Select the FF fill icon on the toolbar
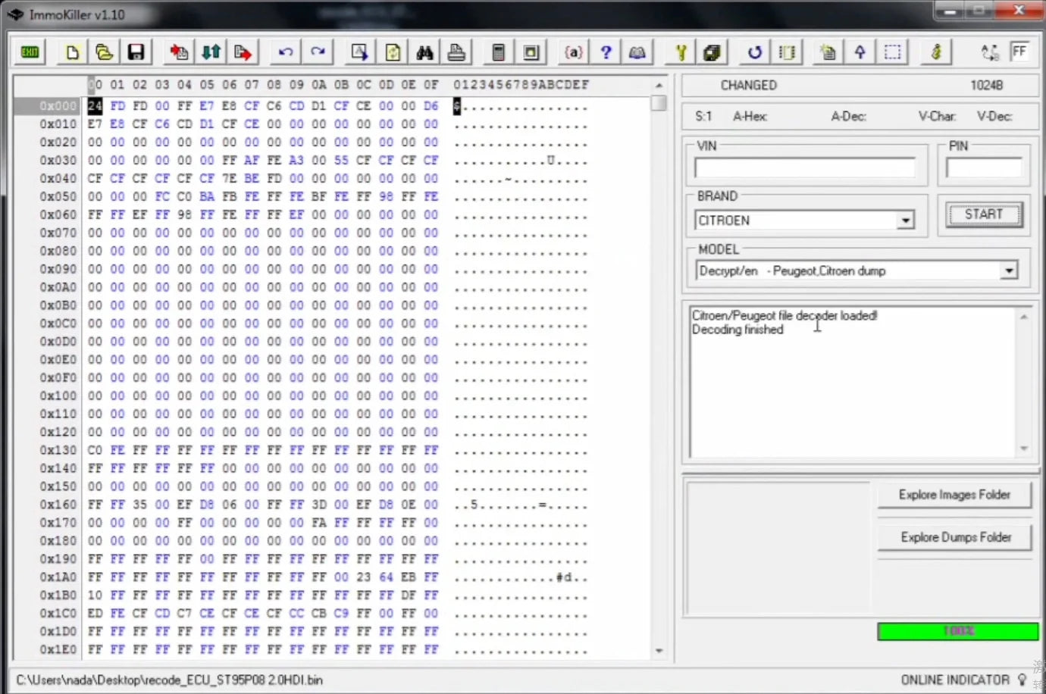This screenshot has width=1046, height=694. click(x=1020, y=51)
